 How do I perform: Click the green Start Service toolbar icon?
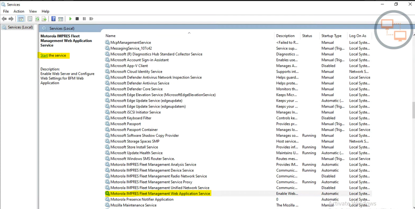(x=70, y=19)
